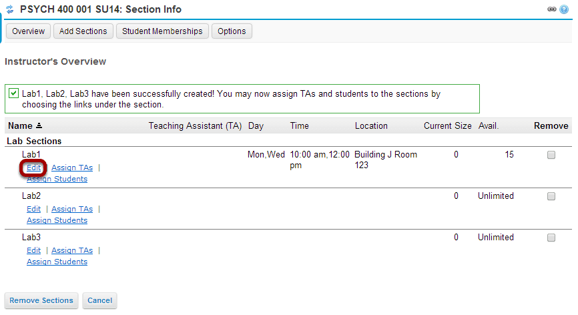Open the Add Sections tab

pyautogui.click(x=83, y=31)
